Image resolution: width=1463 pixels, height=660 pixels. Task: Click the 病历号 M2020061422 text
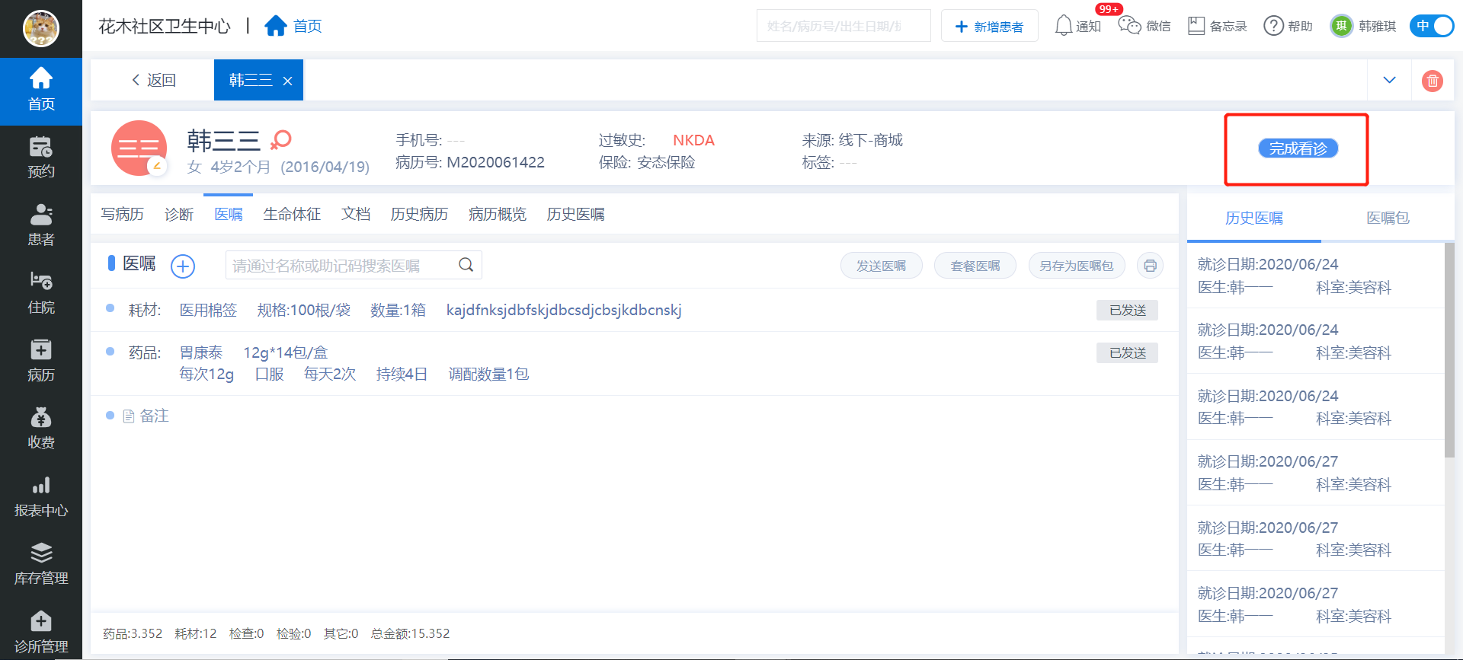[x=470, y=162]
